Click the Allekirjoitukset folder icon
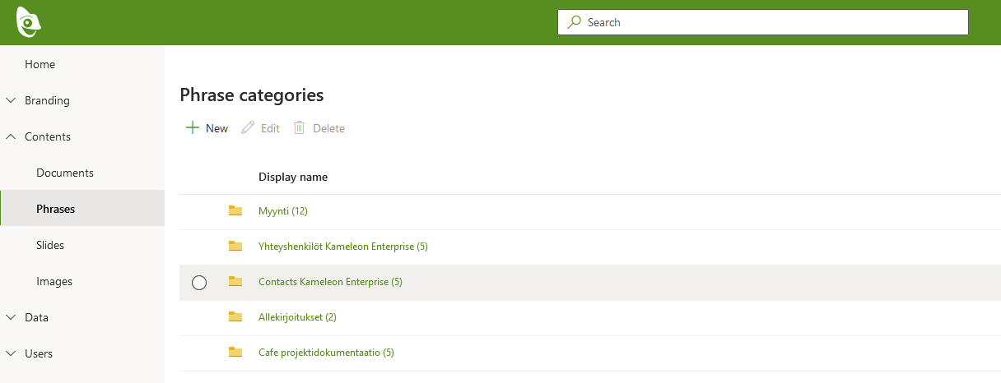Image resolution: width=1001 pixels, height=383 pixels. coord(235,317)
